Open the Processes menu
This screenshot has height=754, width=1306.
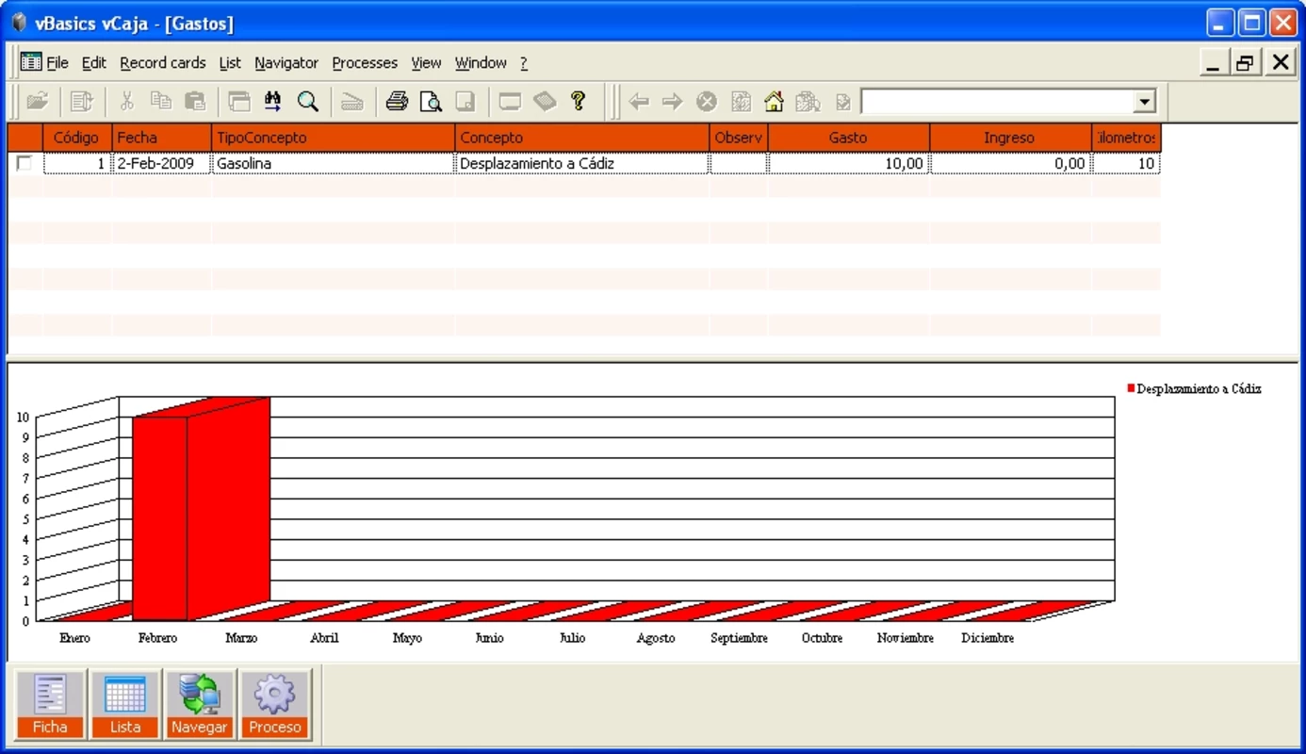coord(365,63)
